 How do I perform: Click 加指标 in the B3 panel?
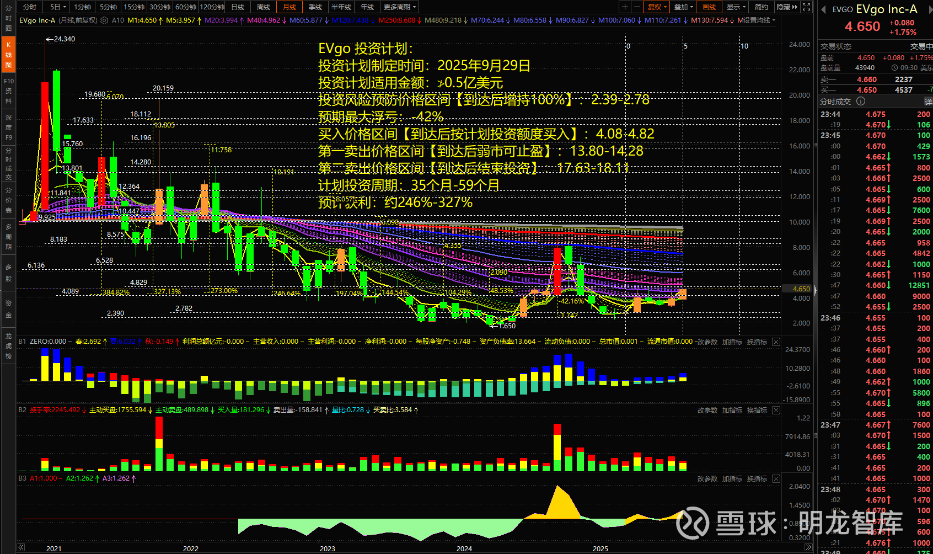(732, 479)
